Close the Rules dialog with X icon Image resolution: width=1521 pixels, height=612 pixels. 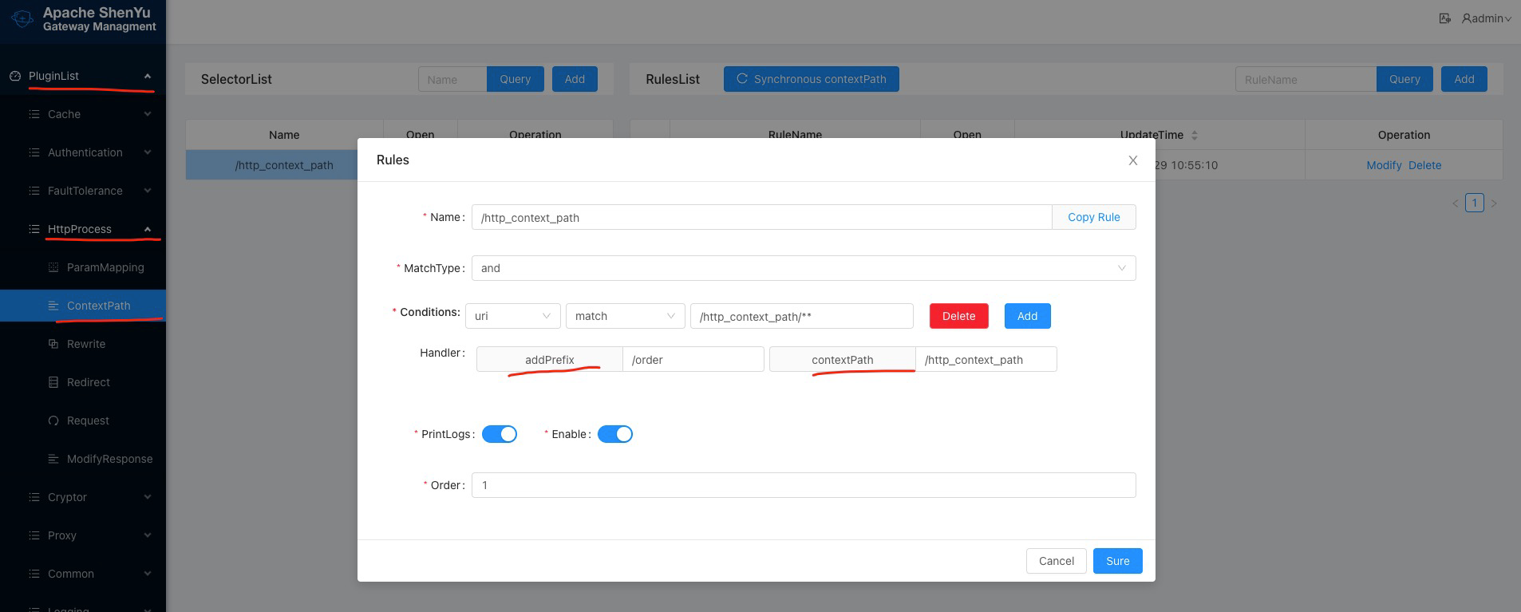tap(1132, 160)
